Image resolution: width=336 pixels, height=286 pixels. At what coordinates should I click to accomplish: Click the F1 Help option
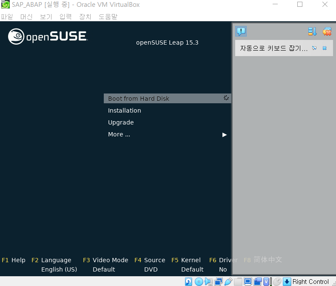pos(14,260)
